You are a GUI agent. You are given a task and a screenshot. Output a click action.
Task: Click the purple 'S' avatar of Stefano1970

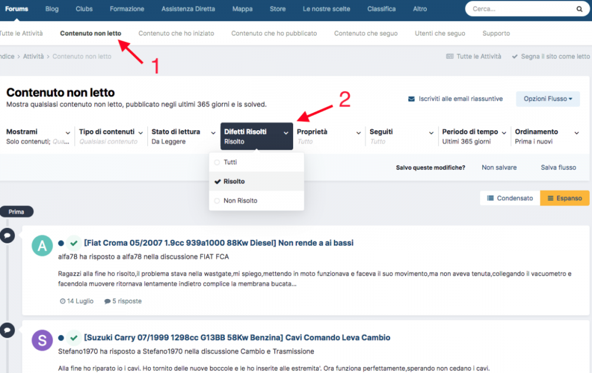point(42,340)
